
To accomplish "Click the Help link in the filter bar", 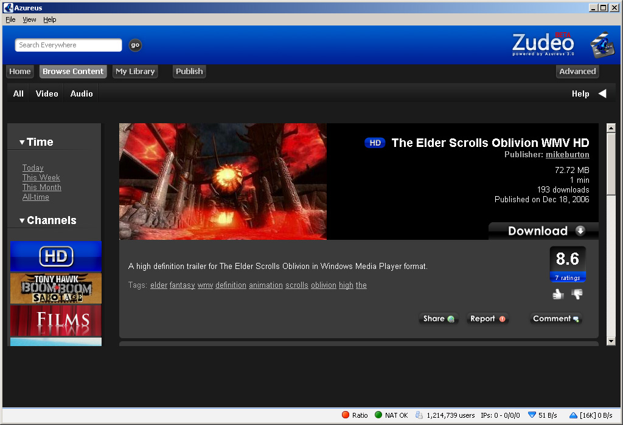I will [x=580, y=93].
